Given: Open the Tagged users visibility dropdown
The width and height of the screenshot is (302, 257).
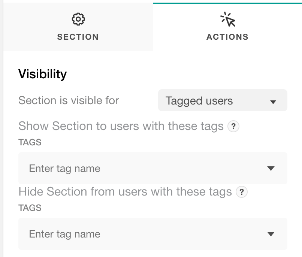Looking at the screenshot, I should point(223,100).
